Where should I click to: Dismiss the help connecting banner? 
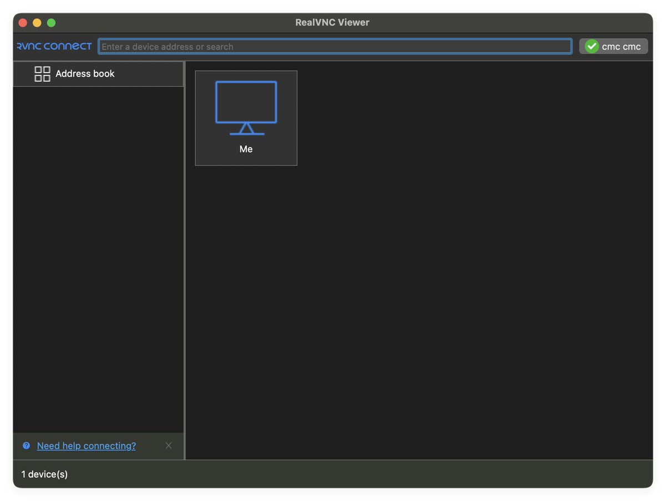[169, 446]
